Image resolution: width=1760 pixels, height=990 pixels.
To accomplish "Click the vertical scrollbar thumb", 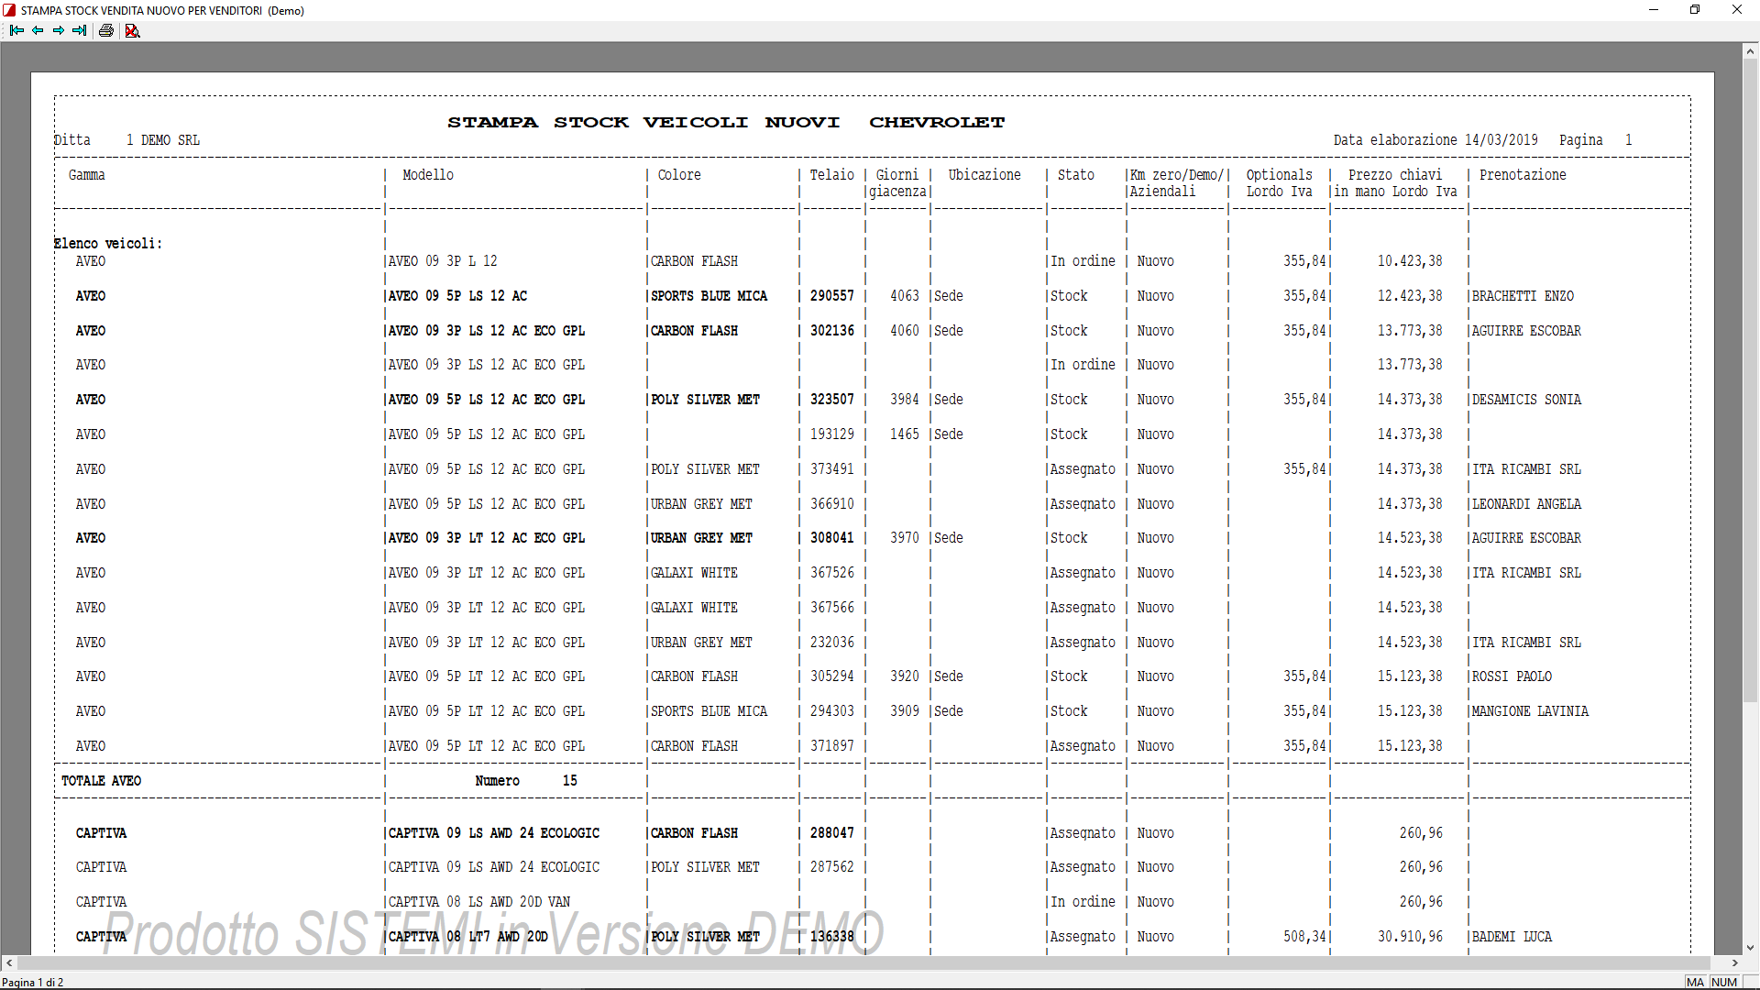I will pyautogui.click(x=1750, y=381).
